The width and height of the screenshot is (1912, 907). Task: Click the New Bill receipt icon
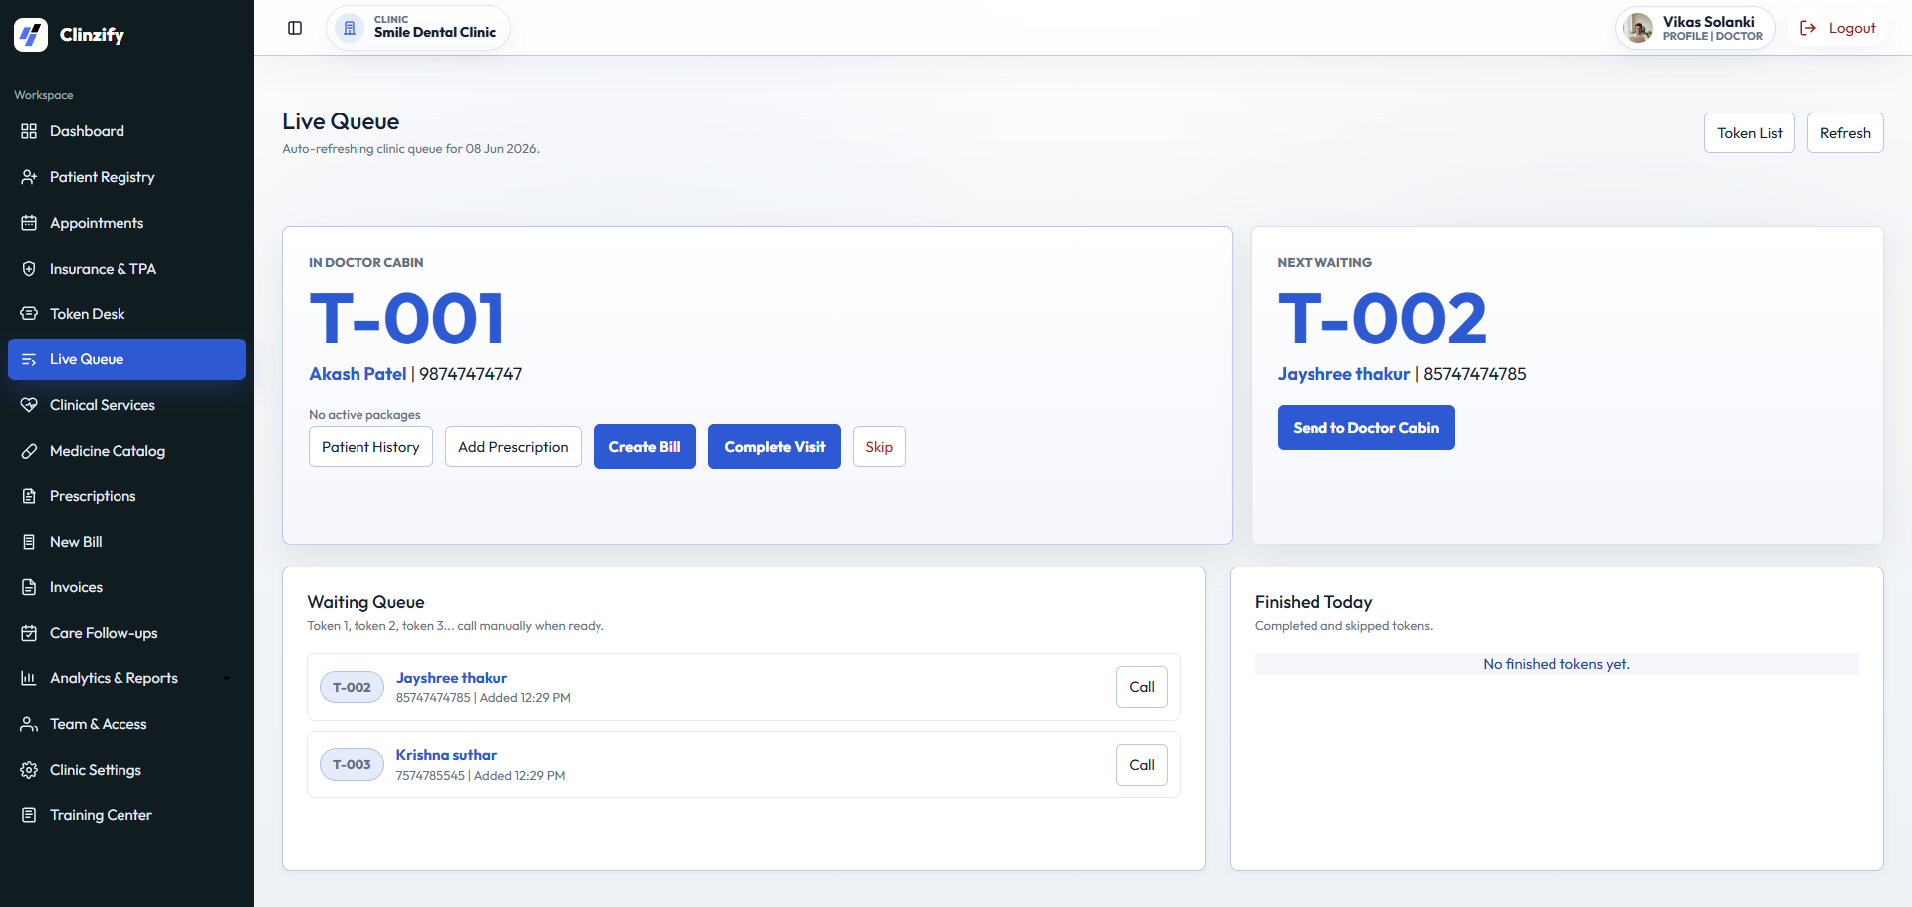click(29, 542)
